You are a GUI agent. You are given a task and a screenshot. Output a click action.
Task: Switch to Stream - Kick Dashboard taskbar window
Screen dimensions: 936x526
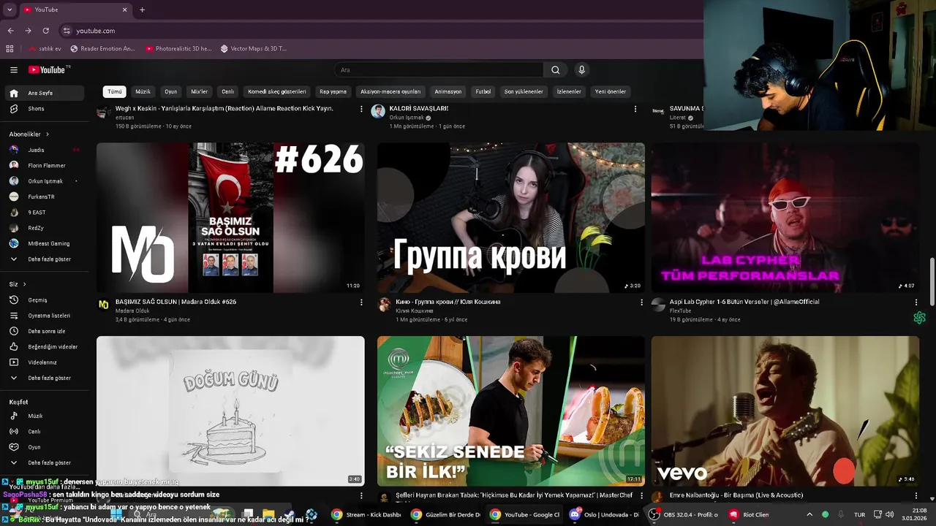[x=366, y=514]
